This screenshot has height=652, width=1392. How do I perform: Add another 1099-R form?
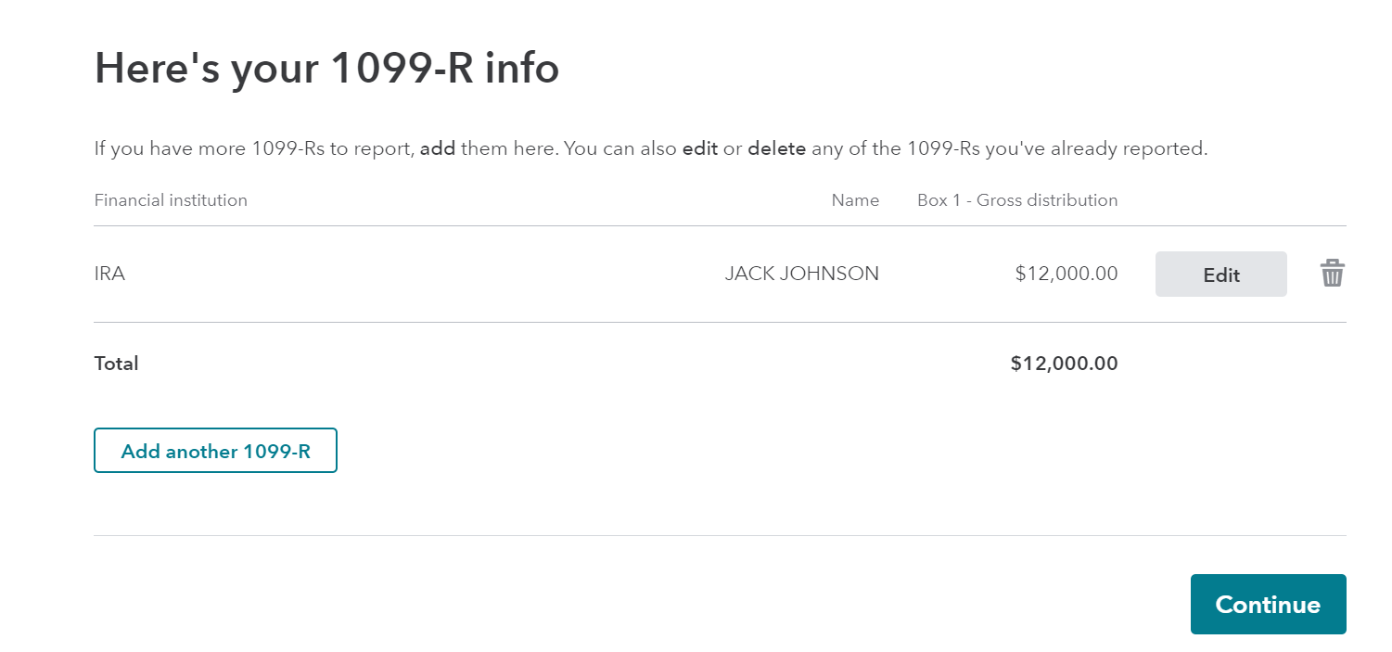click(215, 451)
